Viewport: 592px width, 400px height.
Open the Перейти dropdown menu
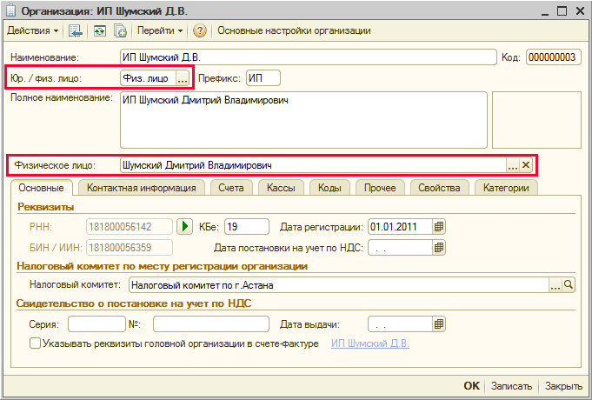tap(160, 31)
